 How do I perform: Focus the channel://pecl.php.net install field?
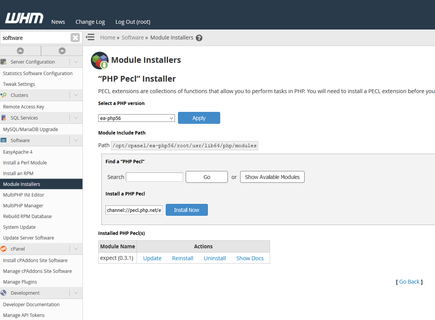[x=134, y=210]
